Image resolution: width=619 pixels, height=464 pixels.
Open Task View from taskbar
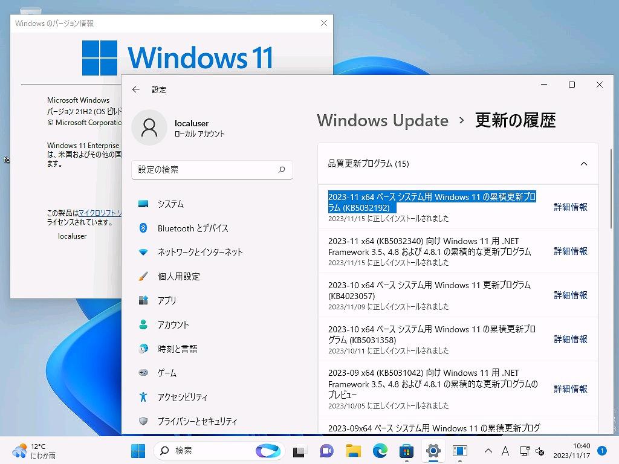[x=300, y=451]
